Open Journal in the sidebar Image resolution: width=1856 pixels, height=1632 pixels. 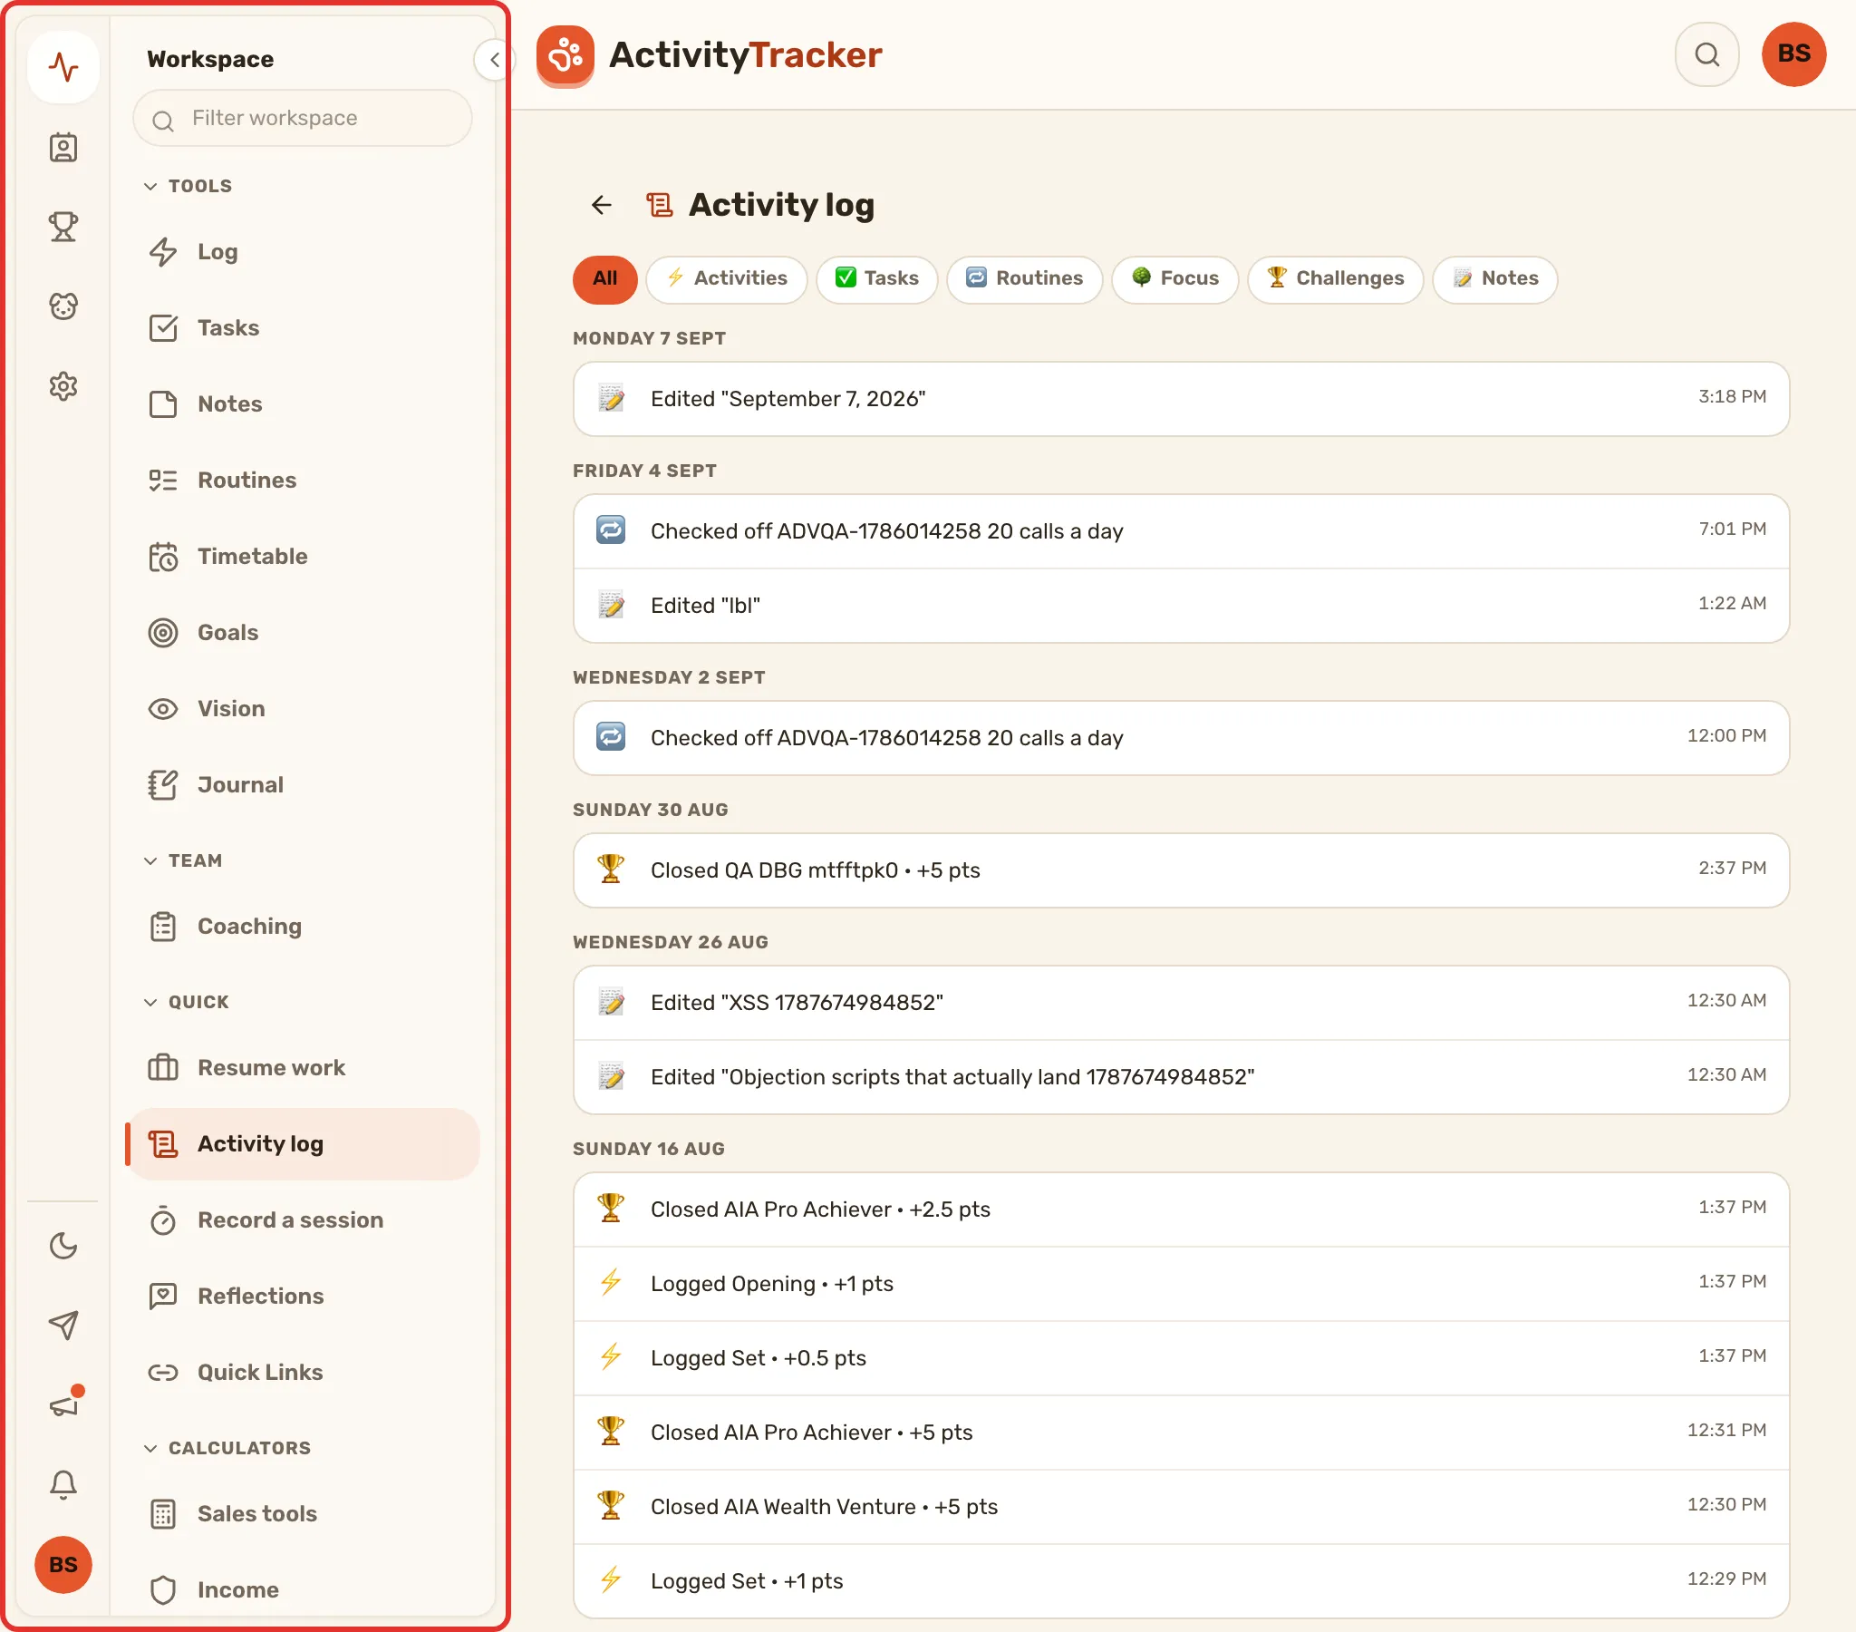(x=303, y=785)
